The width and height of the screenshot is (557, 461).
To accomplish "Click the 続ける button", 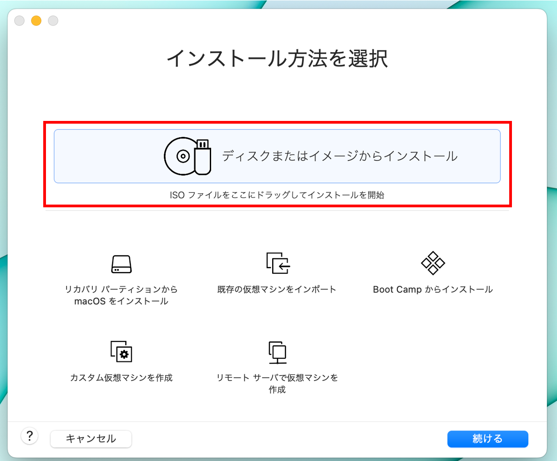I will click(x=488, y=439).
